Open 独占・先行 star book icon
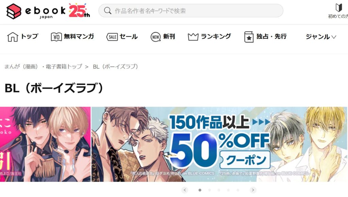The height and width of the screenshot is (197, 348). point(249,37)
